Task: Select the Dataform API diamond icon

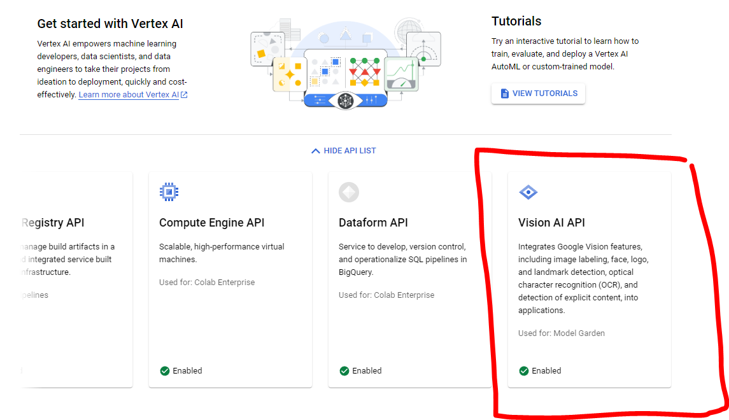Action: coord(348,192)
